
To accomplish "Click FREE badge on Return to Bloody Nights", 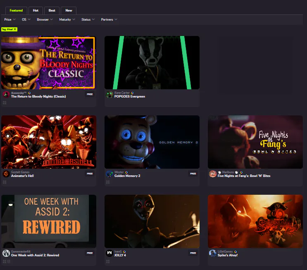I will coord(90,94).
